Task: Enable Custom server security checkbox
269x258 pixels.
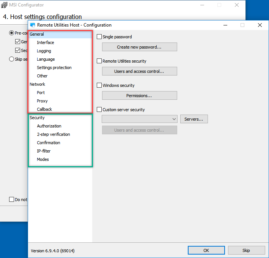Action: tap(99, 110)
